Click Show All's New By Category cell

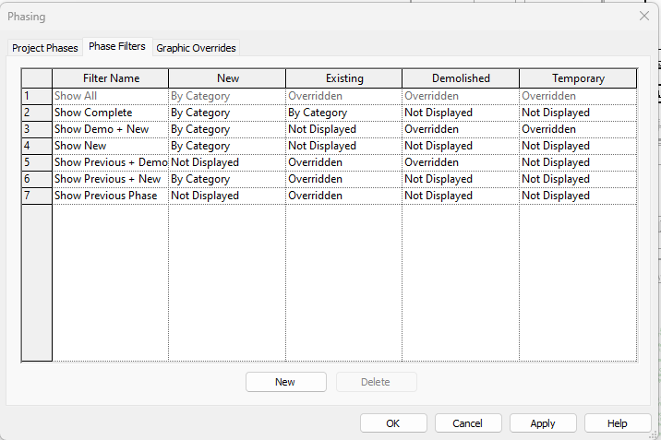coord(227,96)
